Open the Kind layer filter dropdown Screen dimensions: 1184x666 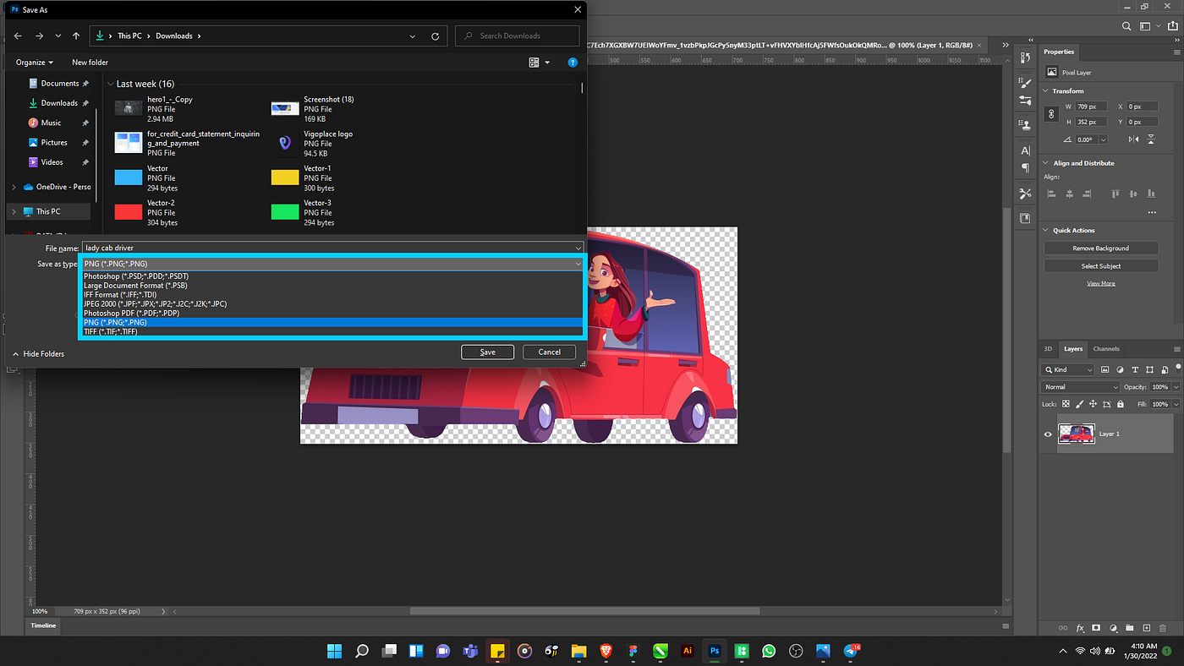(1068, 369)
